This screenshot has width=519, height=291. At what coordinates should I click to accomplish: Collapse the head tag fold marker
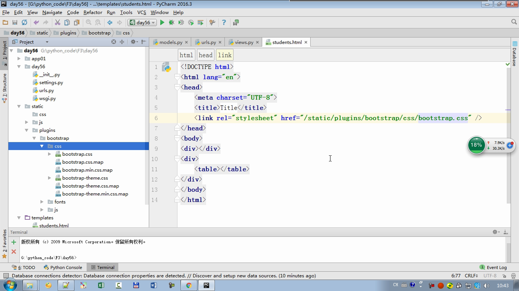177,87
